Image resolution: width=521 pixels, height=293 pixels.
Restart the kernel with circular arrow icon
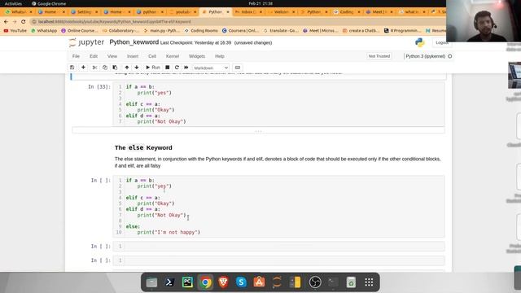click(177, 68)
